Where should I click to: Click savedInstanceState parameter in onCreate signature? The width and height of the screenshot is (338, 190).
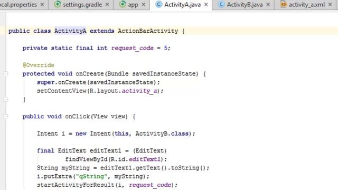[163, 74]
